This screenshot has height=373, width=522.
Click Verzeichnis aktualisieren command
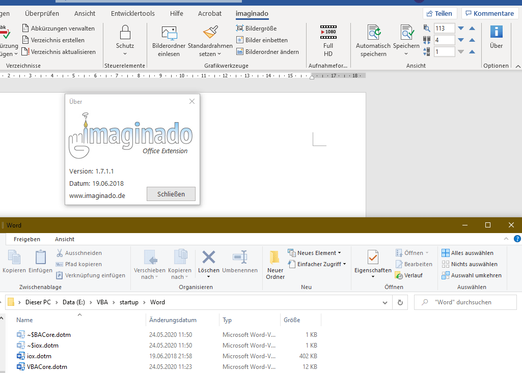click(x=59, y=51)
